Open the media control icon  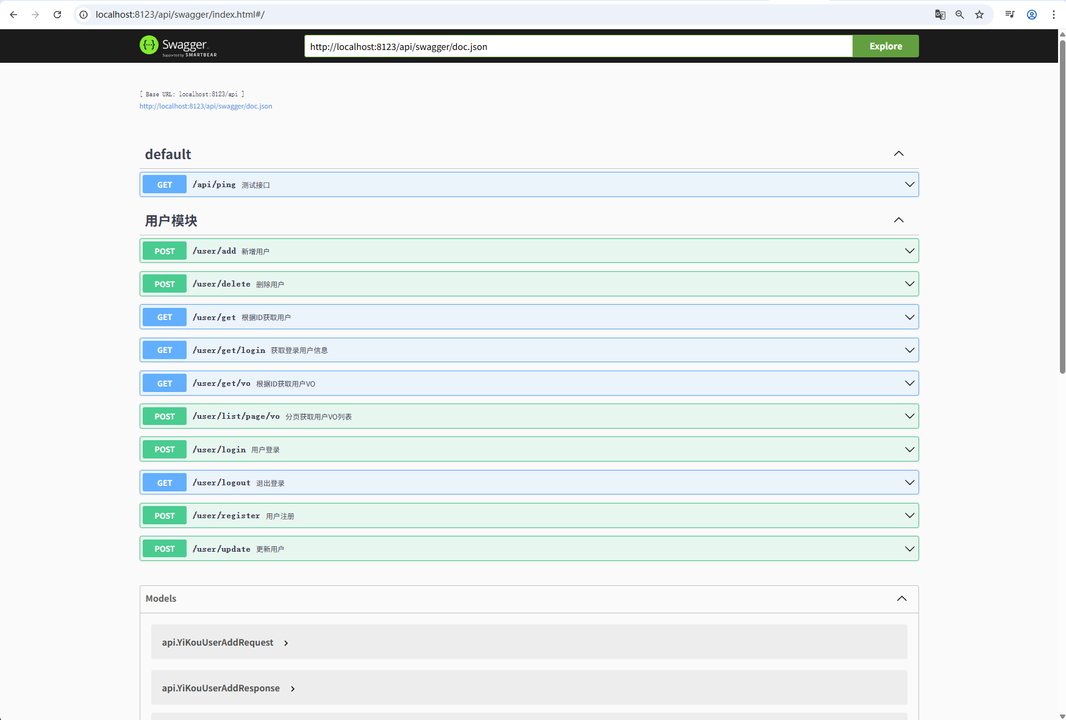pyautogui.click(x=1010, y=15)
